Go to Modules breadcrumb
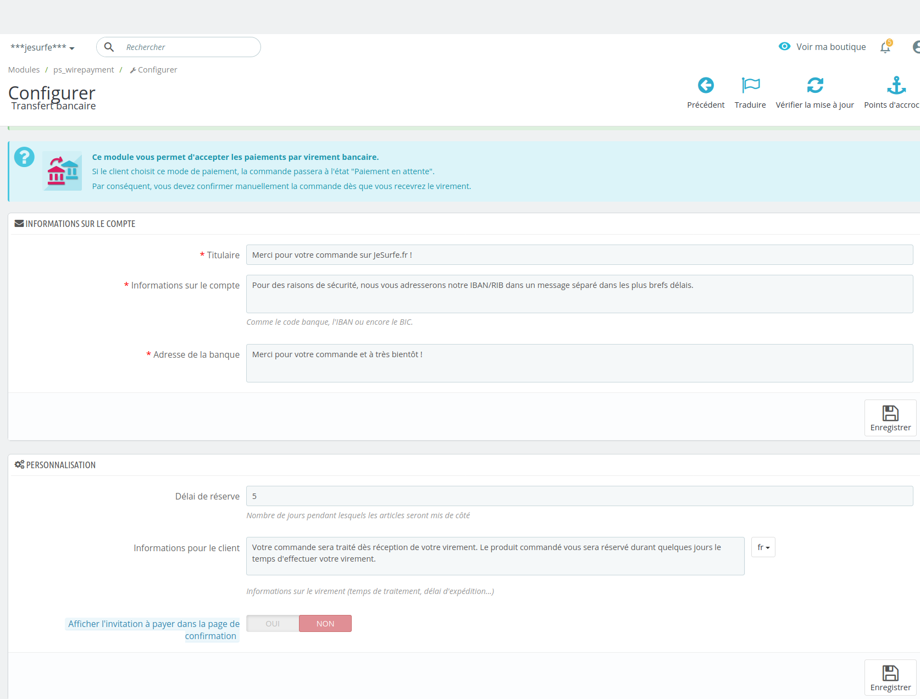The width and height of the screenshot is (920, 699). point(24,70)
